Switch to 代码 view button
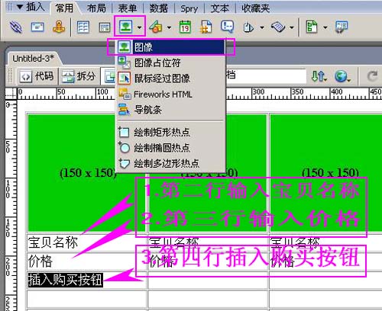The width and height of the screenshot is (382, 311). (x=37, y=75)
